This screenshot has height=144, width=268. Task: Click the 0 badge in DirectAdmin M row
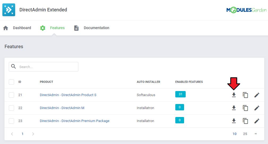coord(180,107)
